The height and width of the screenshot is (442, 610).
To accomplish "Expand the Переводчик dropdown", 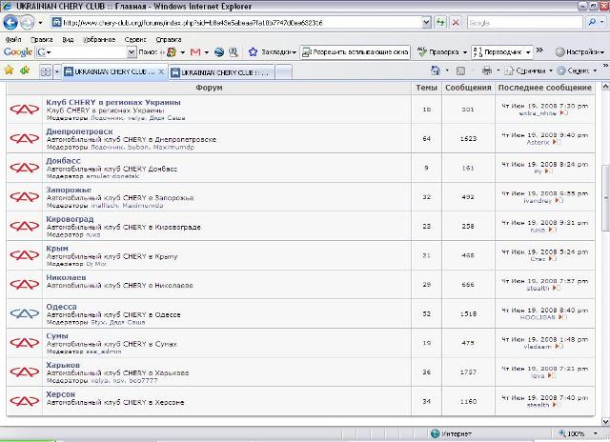I will point(528,52).
